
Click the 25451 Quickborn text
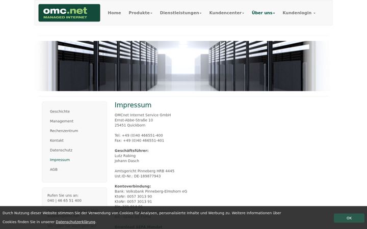pos(130,125)
